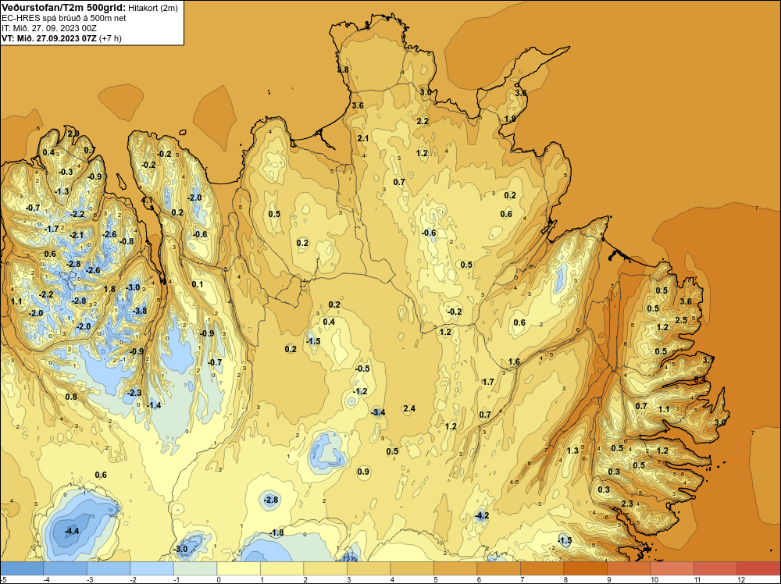The height and width of the screenshot is (584, 781).
Task: Click the legend color between 8 and 9
Action: [585, 568]
